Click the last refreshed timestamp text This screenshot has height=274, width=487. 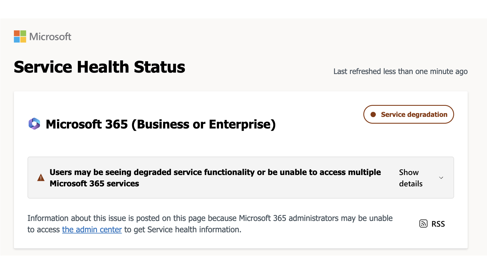point(400,71)
